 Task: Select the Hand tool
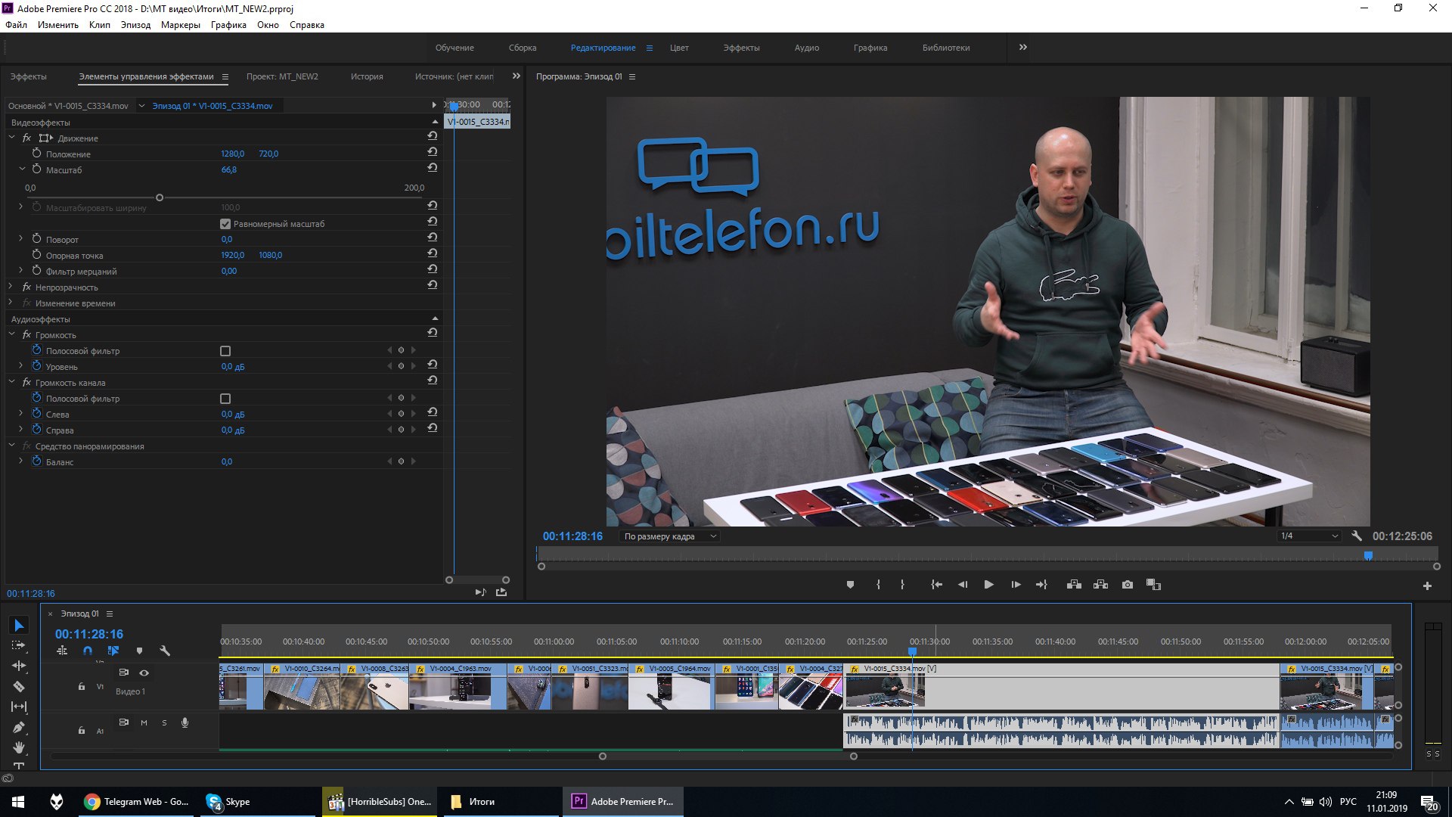click(x=19, y=747)
